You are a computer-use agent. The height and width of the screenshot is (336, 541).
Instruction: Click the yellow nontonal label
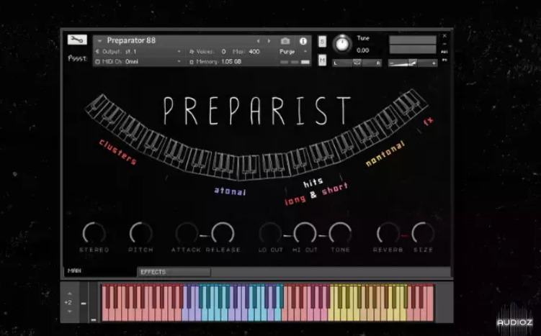coord(385,154)
